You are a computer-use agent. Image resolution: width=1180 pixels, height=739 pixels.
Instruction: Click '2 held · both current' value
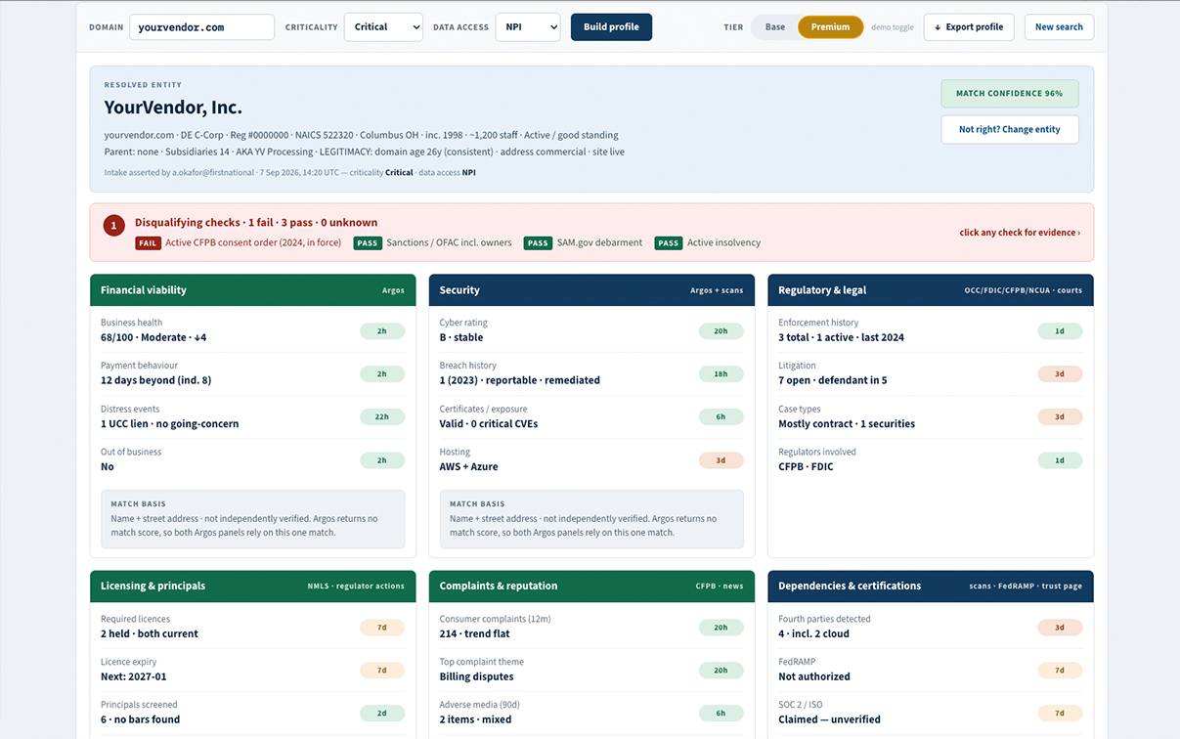point(150,633)
